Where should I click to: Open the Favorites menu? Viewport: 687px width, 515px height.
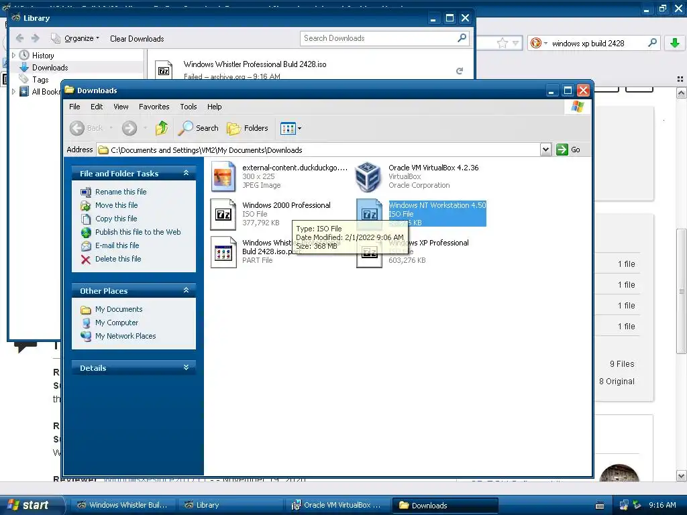(x=154, y=107)
